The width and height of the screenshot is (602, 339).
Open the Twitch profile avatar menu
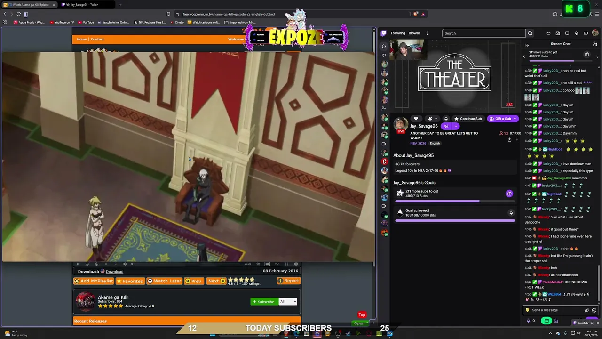595,33
